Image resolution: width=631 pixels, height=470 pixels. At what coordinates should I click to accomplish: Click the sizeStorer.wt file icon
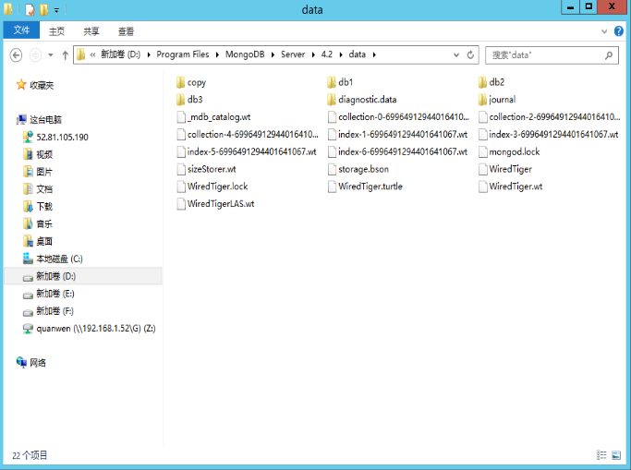[181, 169]
